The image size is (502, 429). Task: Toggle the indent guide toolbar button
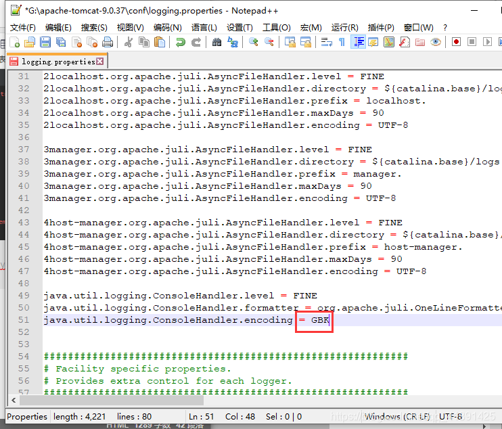pyautogui.click(x=358, y=42)
